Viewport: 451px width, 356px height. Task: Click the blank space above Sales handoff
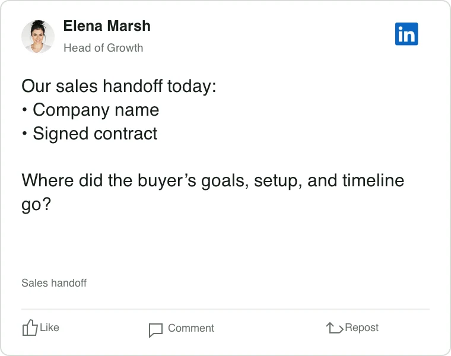coord(225,246)
